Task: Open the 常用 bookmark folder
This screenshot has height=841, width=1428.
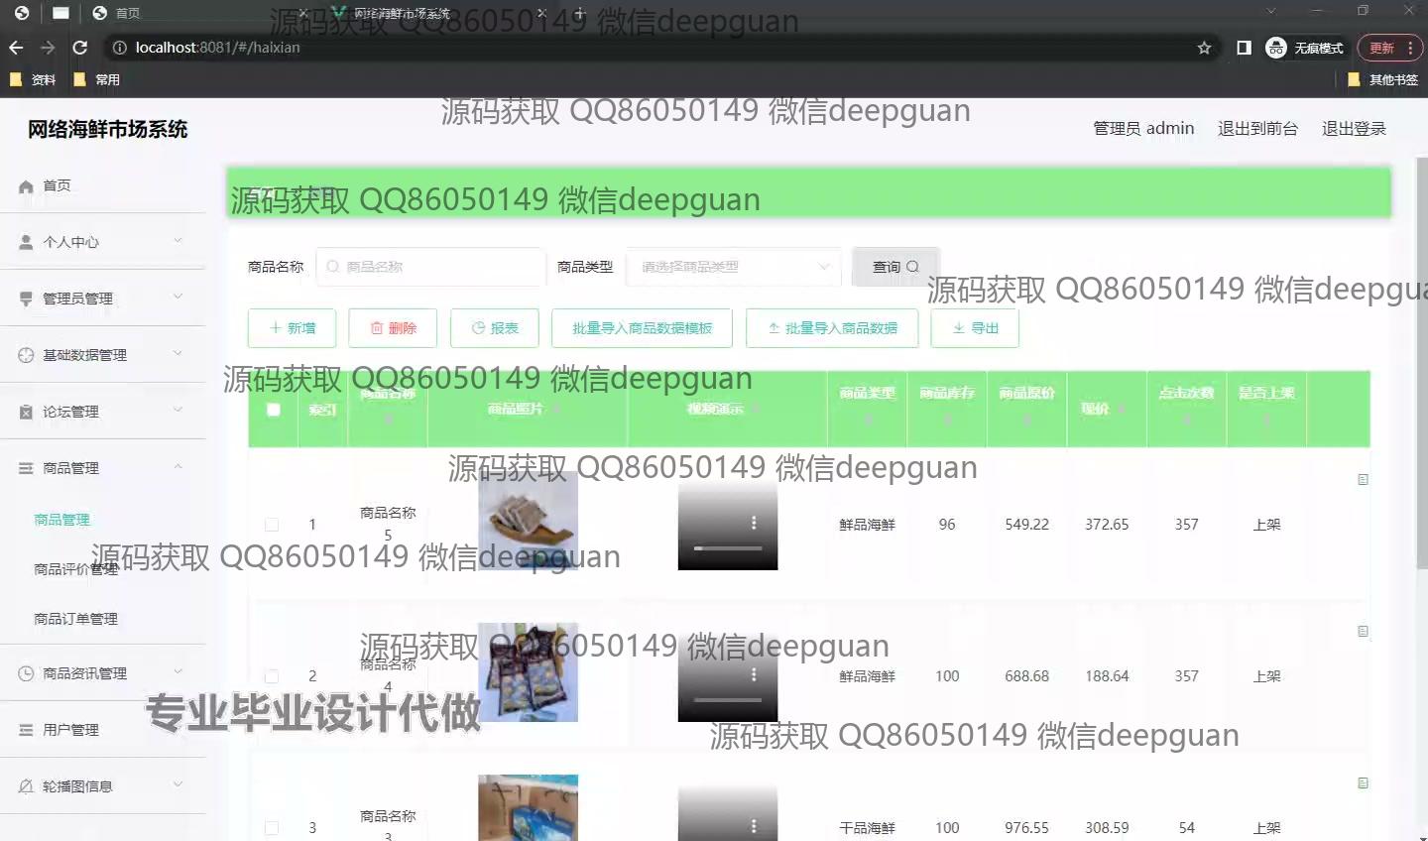Action: pos(97,79)
